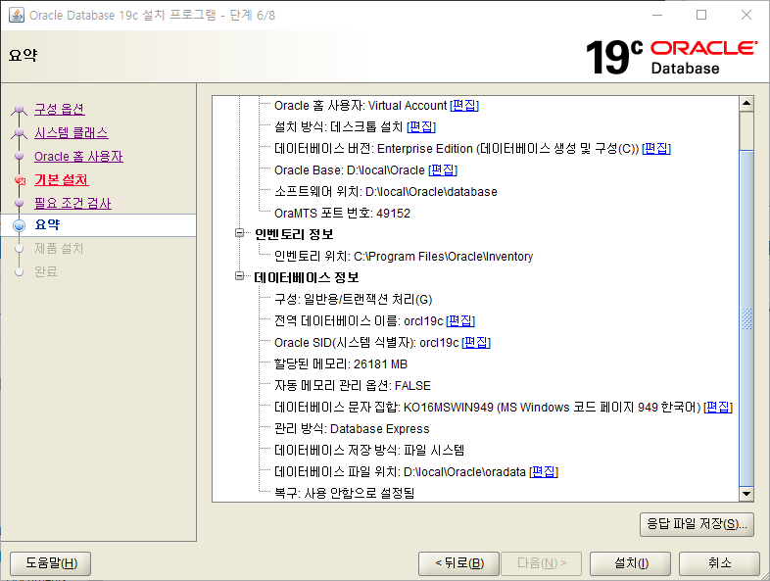The image size is (770, 581).
Task: Close the Oracle installer window
Action: [x=746, y=16]
